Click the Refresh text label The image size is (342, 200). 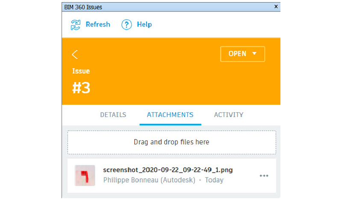click(97, 25)
